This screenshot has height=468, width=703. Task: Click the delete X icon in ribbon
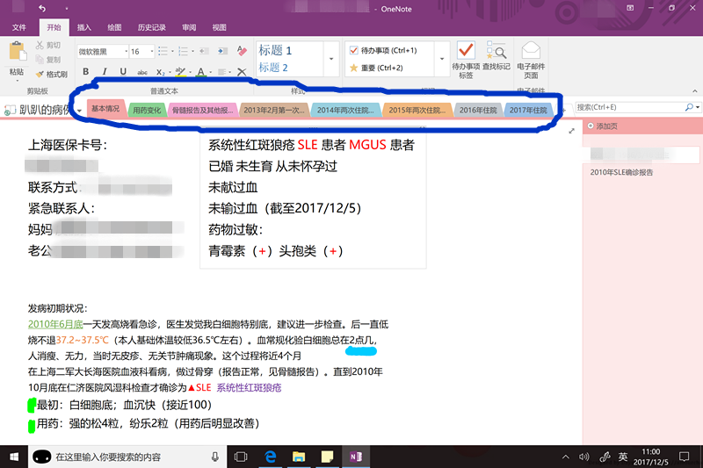click(x=242, y=72)
